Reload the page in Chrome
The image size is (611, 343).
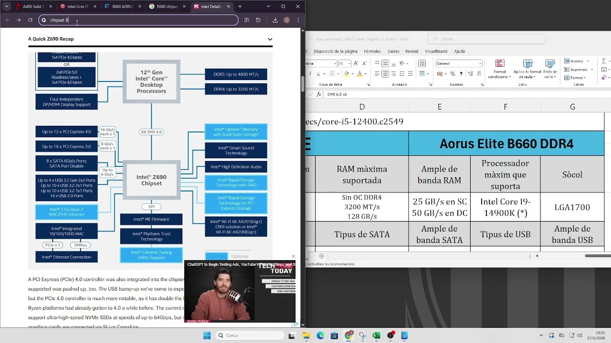tap(30, 20)
